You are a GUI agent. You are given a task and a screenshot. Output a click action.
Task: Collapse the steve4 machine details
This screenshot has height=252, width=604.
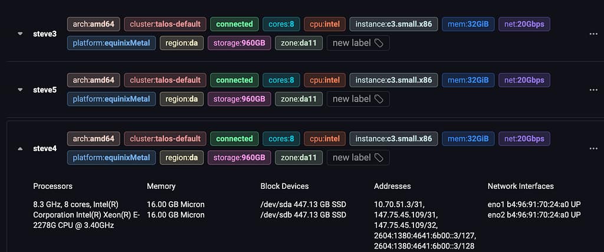coord(20,149)
